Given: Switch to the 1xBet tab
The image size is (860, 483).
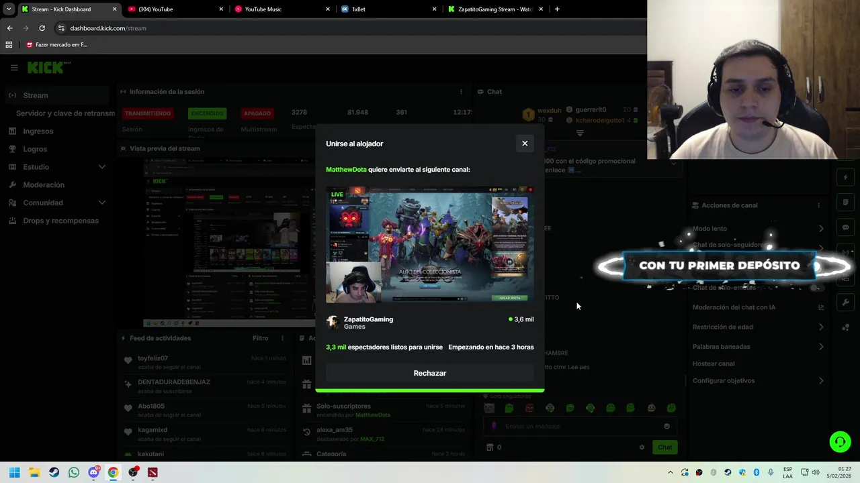Looking at the screenshot, I should (388, 9).
